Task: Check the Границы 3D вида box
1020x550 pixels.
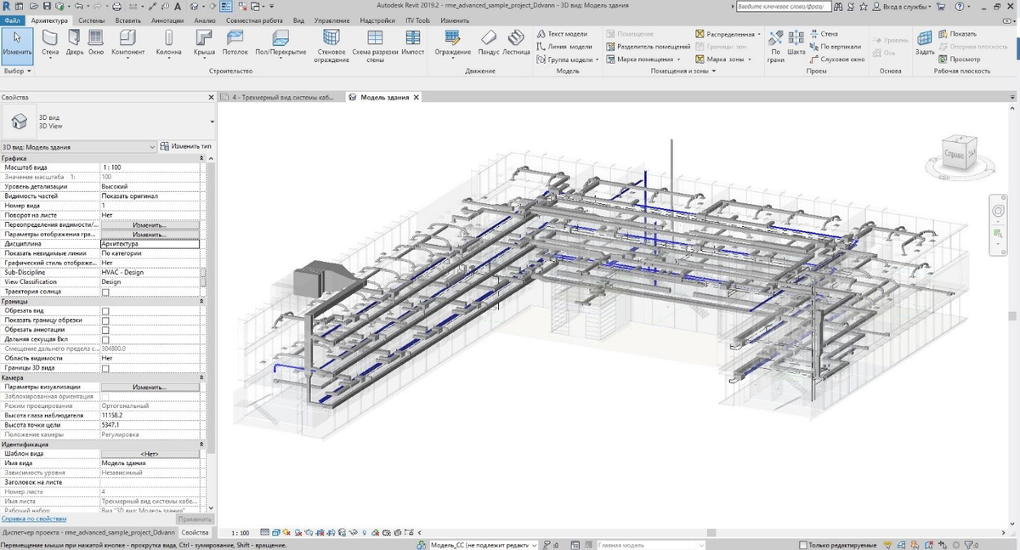Action: pos(105,368)
